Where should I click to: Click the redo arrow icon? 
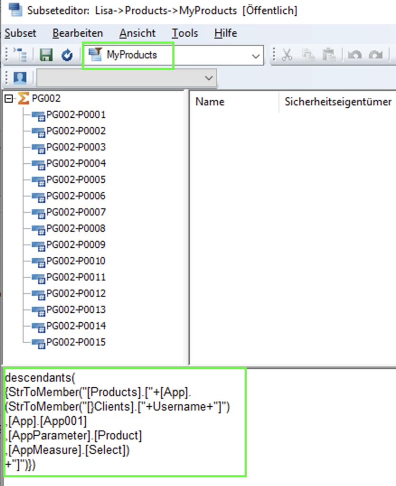[376, 55]
